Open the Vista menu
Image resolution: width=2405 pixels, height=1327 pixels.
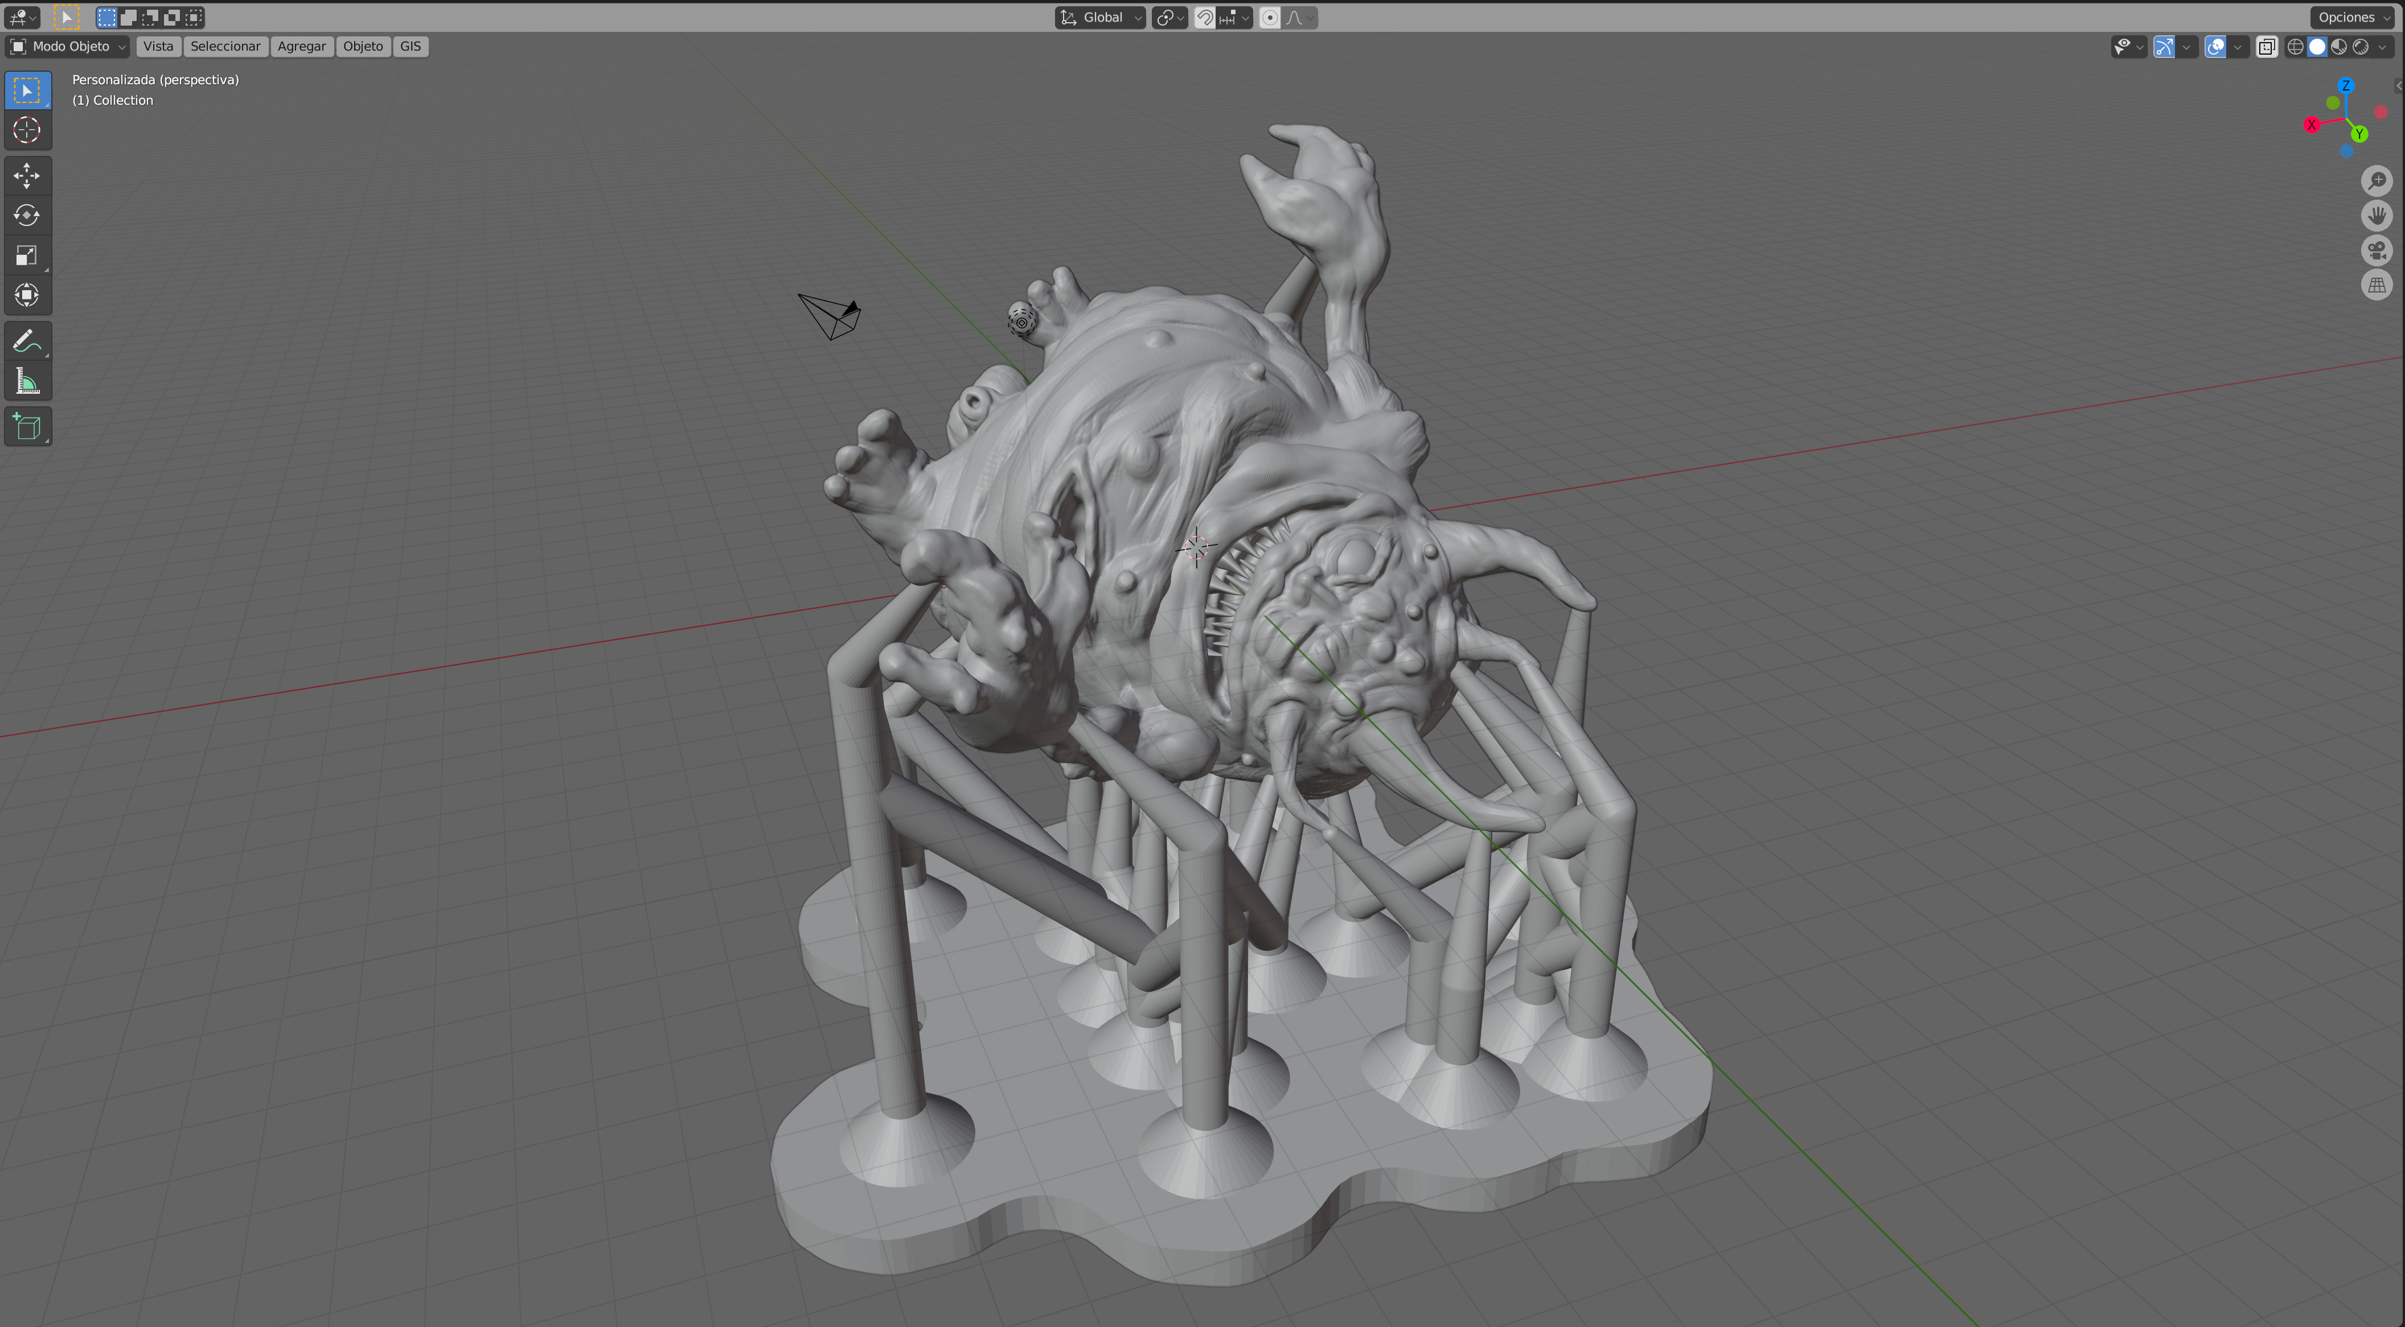(158, 46)
